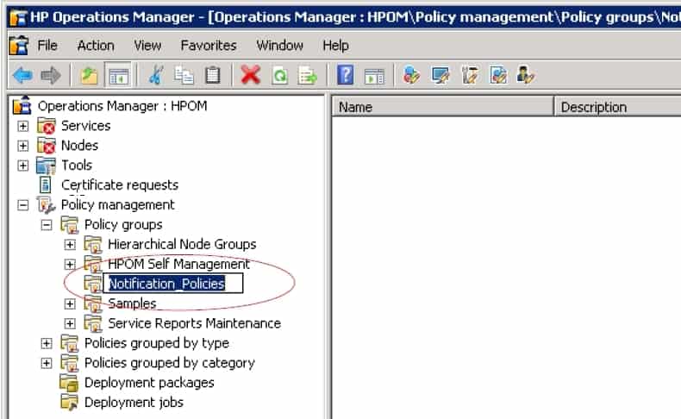Click the Cut scissors toolbar icon
681x419 pixels.
pos(155,76)
